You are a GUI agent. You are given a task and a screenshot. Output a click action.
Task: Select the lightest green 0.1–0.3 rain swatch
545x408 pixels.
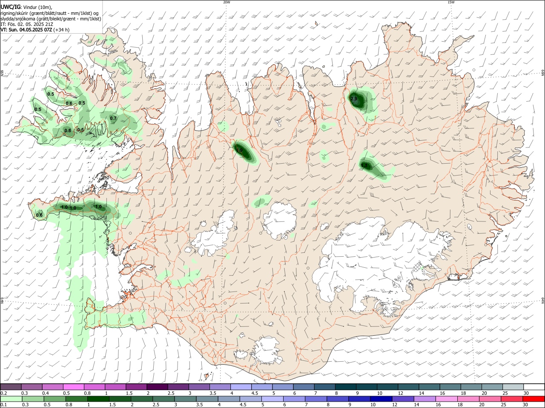coord(11,399)
